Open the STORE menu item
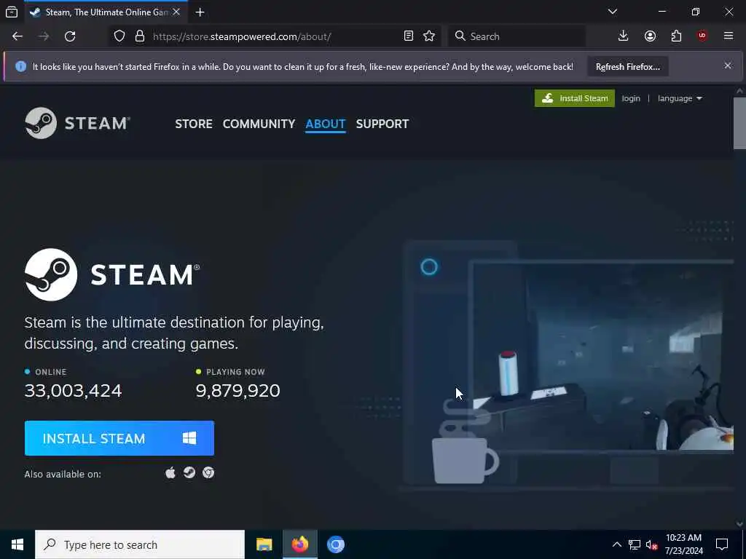Screen dimensions: 746x559 coord(194,124)
